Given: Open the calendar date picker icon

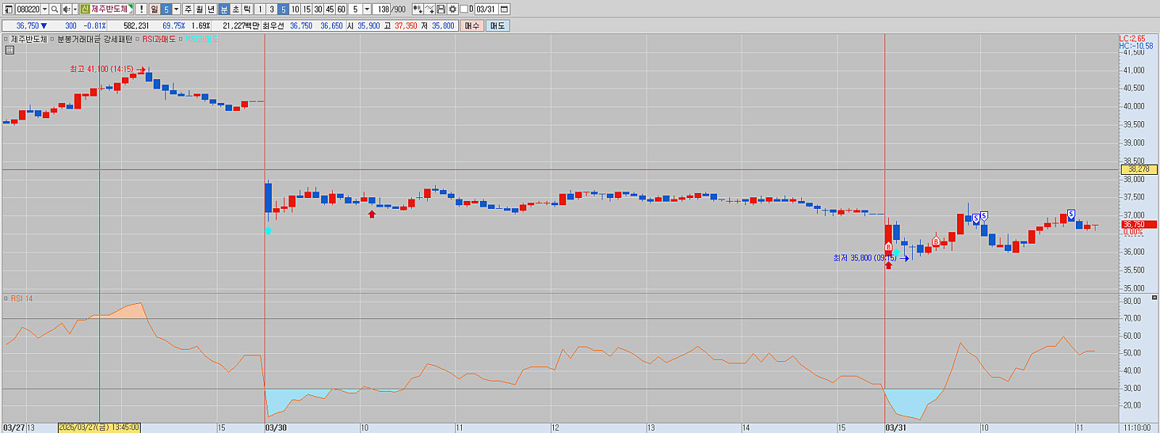Looking at the screenshot, I should tap(505, 9).
